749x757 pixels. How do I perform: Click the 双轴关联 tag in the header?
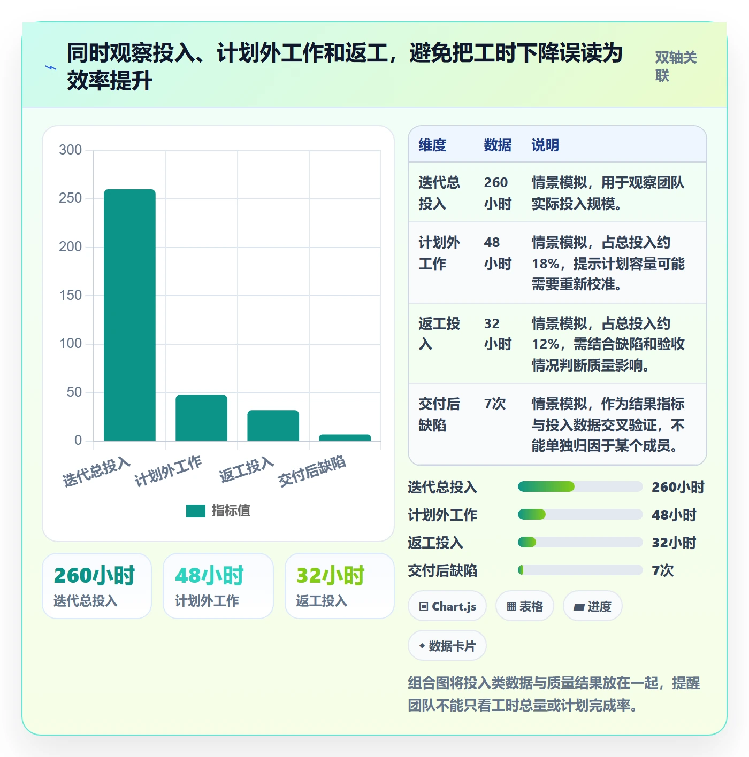pos(676,66)
